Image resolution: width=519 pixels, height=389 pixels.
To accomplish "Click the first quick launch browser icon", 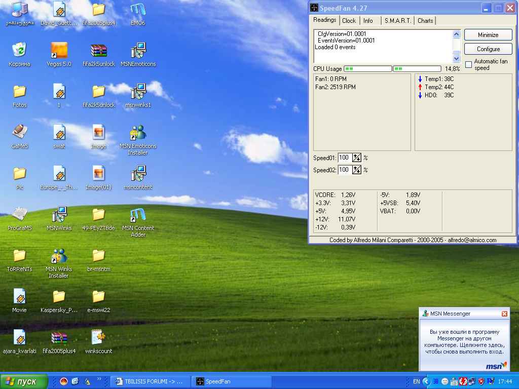I will (x=64, y=381).
